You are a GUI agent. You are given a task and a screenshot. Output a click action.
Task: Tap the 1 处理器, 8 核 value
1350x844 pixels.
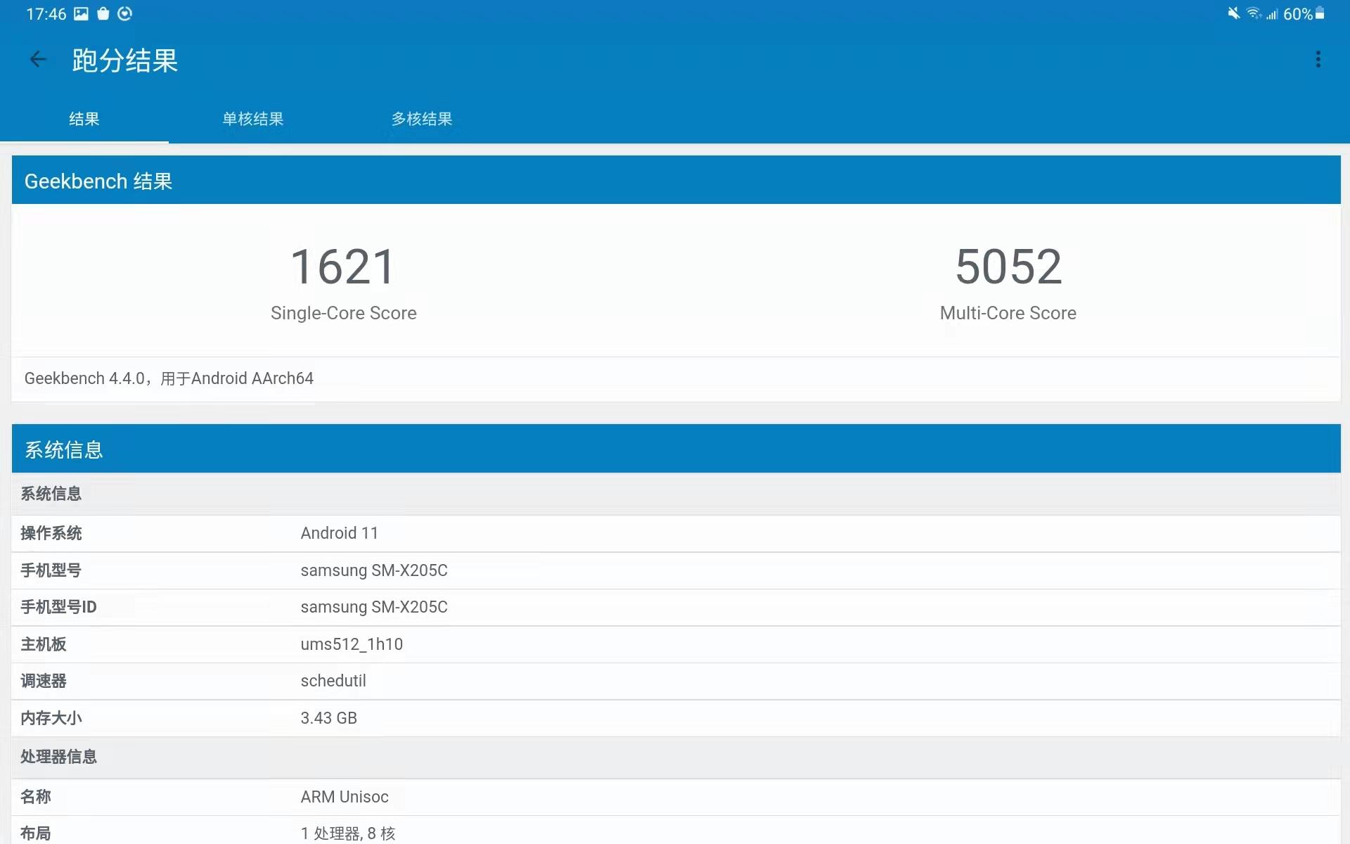pyautogui.click(x=348, y=833)
